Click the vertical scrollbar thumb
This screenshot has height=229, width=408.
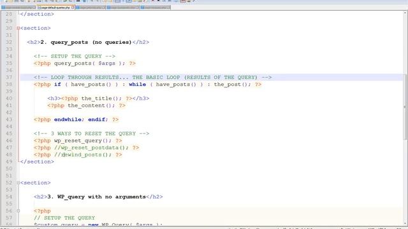pos(405,106)
